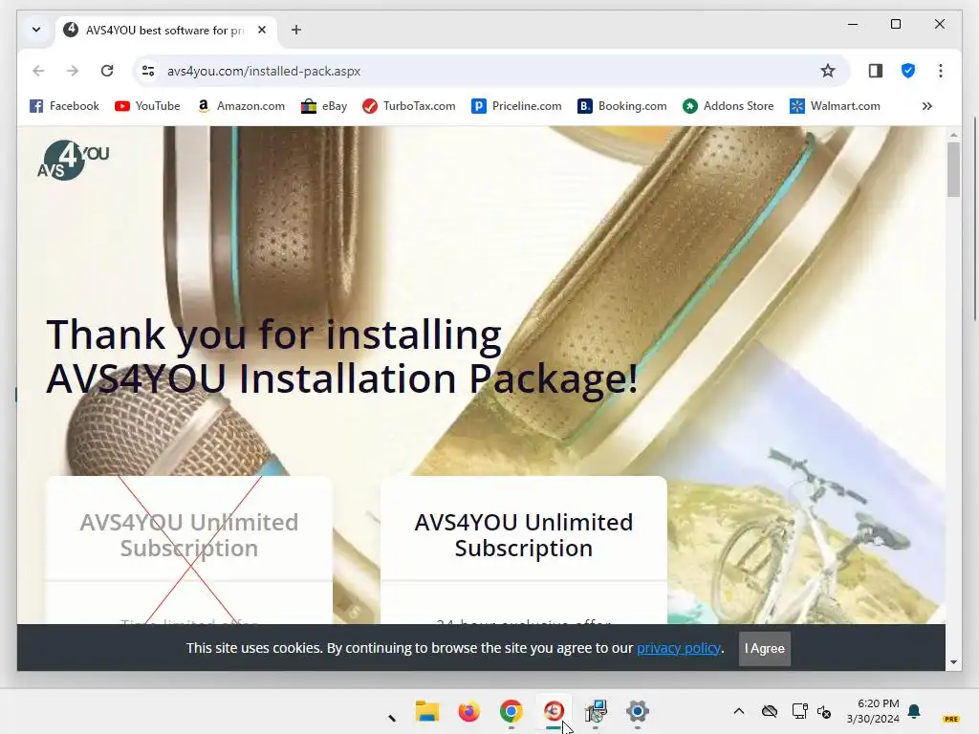Close the AVS4YOU tab

tap(262, 30)
